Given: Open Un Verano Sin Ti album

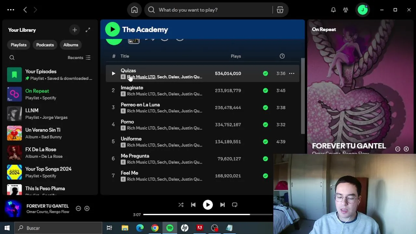Looking at the screenshot, I should pyautogui.click(x=50, y=133).
